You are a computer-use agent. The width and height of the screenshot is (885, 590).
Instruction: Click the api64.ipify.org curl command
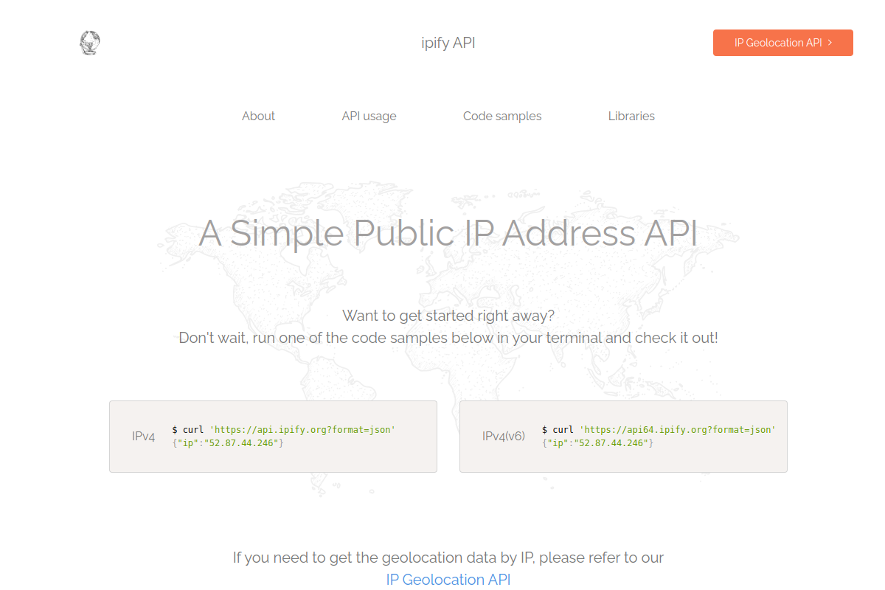pyautogui.click(x=659, y=429)
